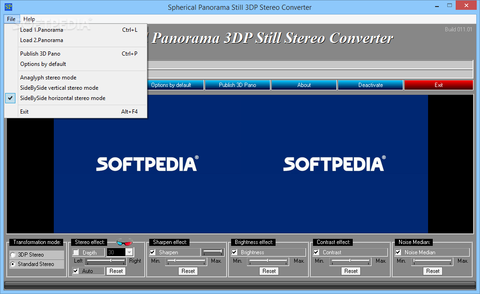Open the File menu

(11, 19)
